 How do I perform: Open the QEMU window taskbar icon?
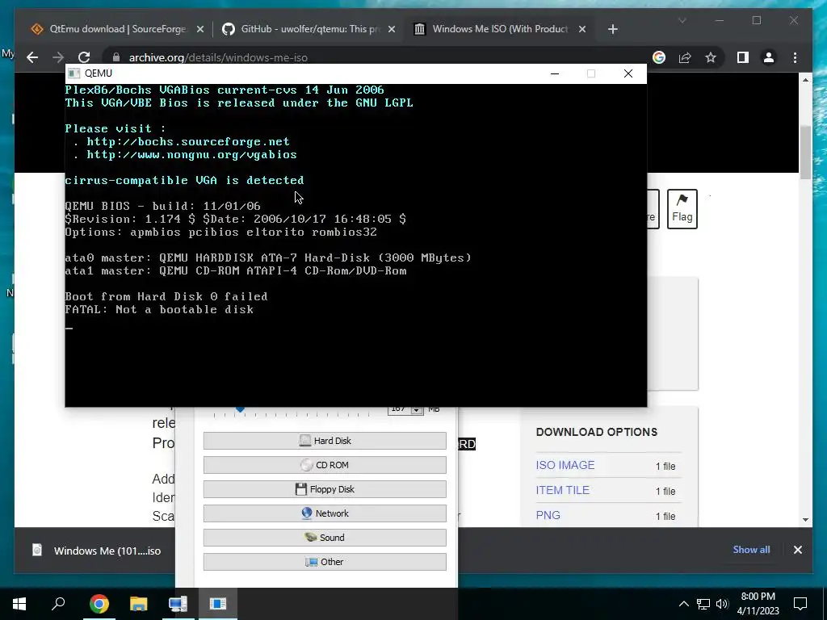pos(218,604)
